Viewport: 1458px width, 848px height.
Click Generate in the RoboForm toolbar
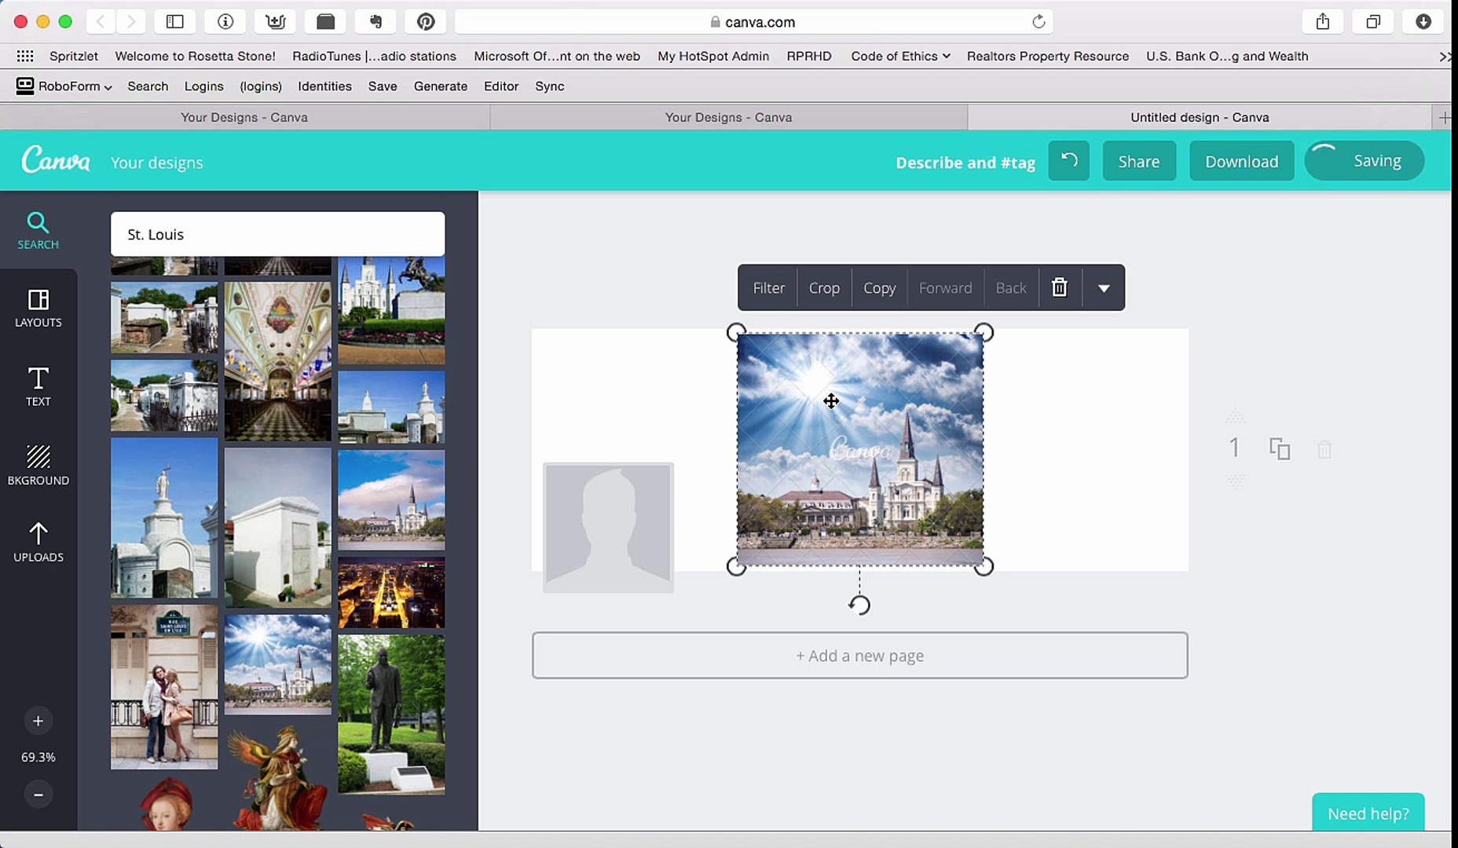point(440,86)
